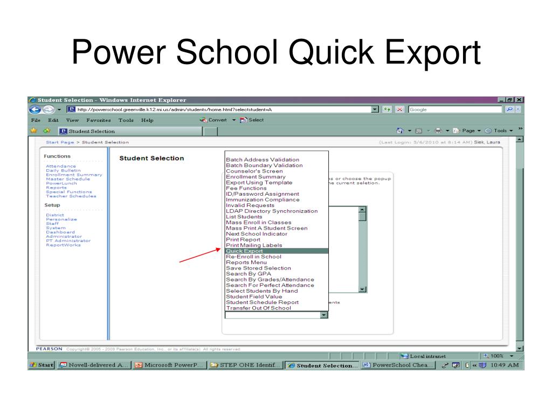This screenshot has width=552, height=414.
Task: Open the Attendance function link
Action: 61,166
